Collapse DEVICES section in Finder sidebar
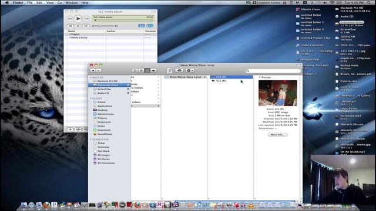The image size is (376, 211). [x=91, y=77]
